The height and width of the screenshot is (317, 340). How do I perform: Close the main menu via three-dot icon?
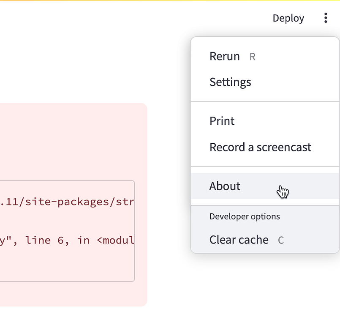coord(326,18)
